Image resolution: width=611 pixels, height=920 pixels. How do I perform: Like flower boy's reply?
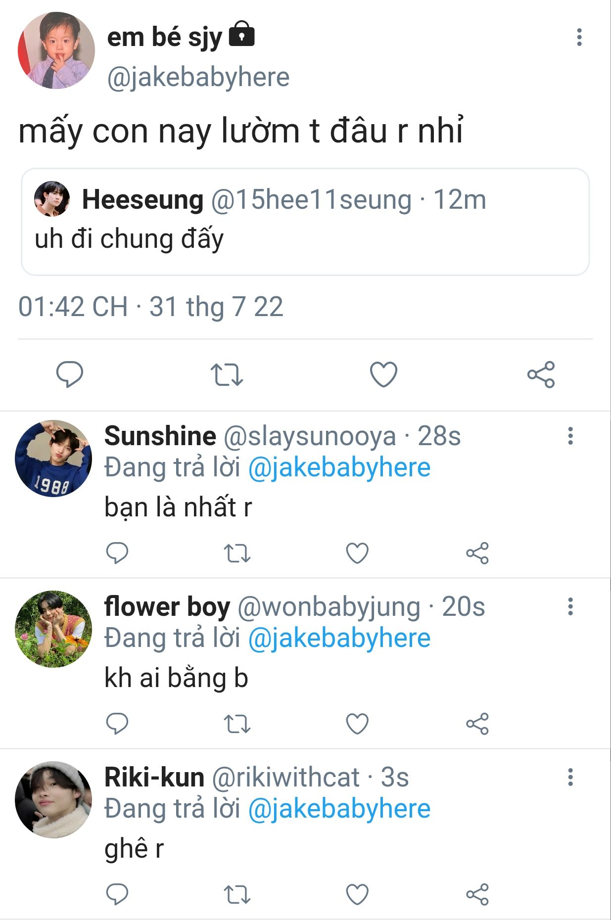pos(357,724)
